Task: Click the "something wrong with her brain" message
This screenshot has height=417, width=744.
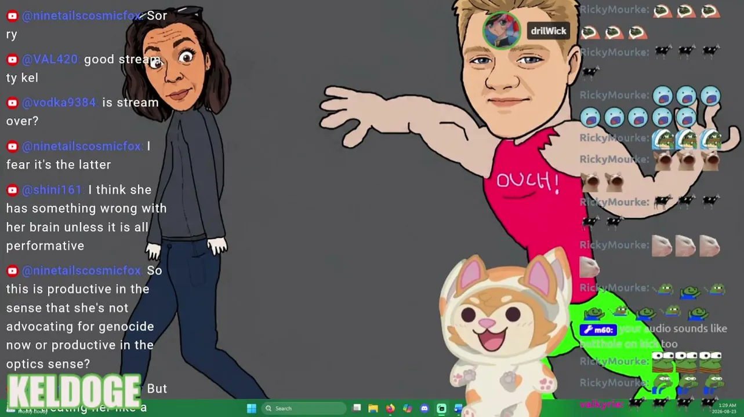Action: click(86, 218)
